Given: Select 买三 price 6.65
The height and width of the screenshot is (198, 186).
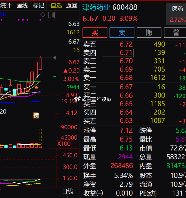Looking at the screenshot, I should click(x=126, y=104).
